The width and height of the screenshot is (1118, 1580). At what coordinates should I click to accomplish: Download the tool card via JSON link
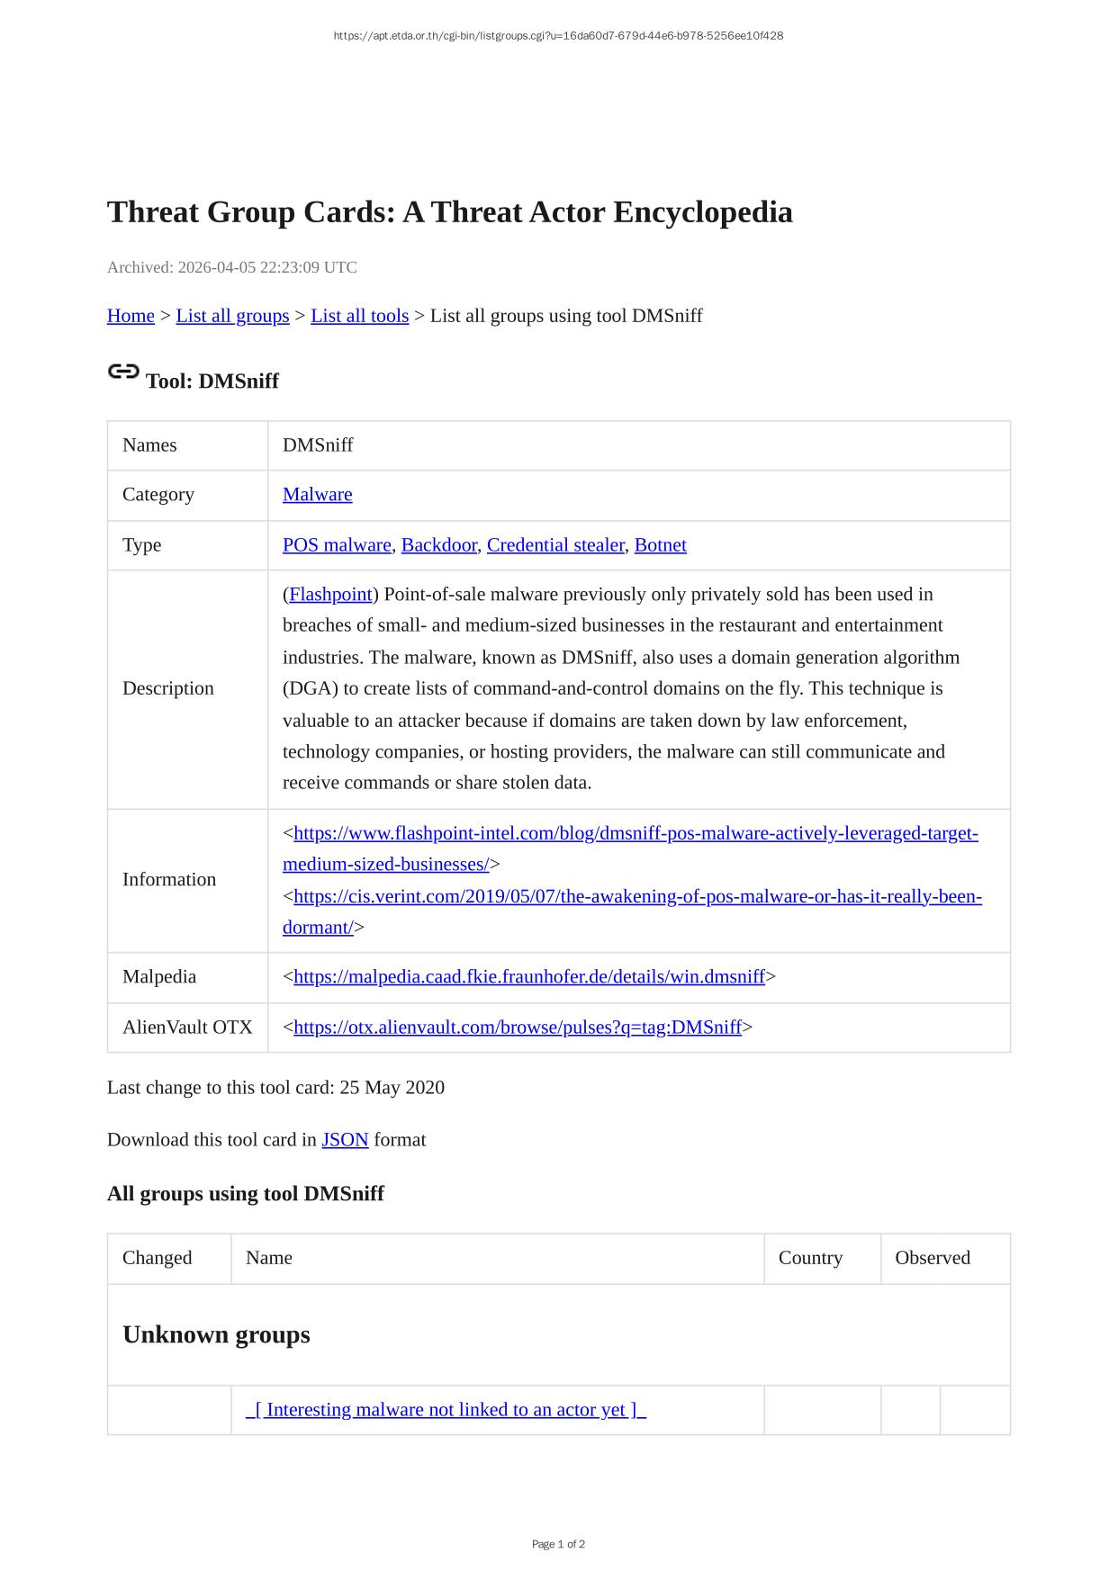click(345, 1140)
